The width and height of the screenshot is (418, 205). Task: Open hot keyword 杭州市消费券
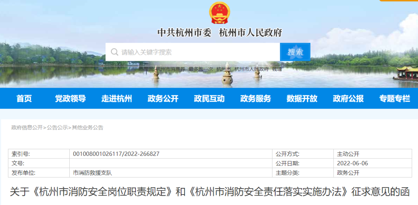(x=171, y=69)
